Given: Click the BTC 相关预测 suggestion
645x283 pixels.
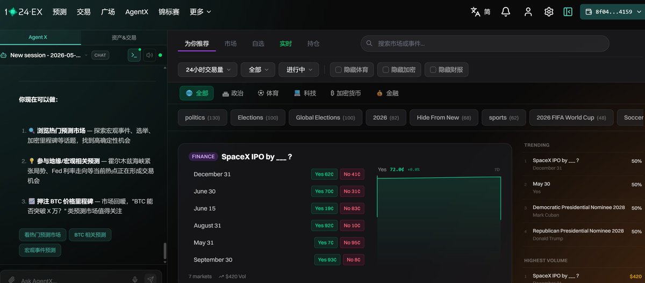Looking at the screenshot, I should (x=90, y=235).
